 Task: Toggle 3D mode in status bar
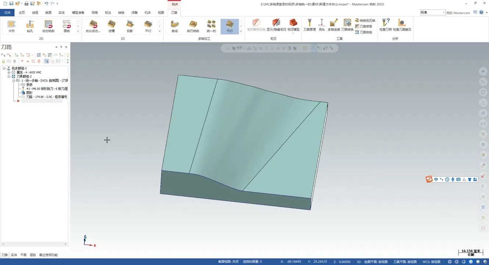pos(358,262)
